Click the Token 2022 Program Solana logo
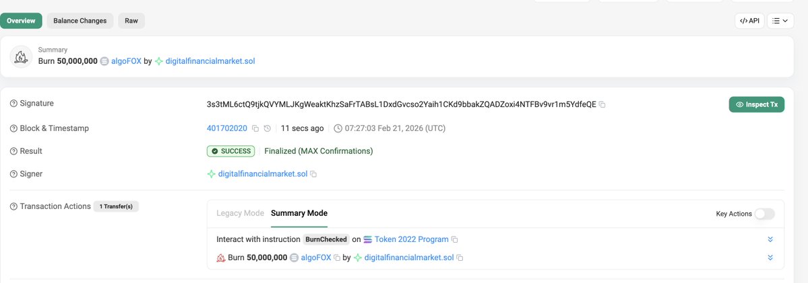The image size is (808, 283). click(368, 240)
